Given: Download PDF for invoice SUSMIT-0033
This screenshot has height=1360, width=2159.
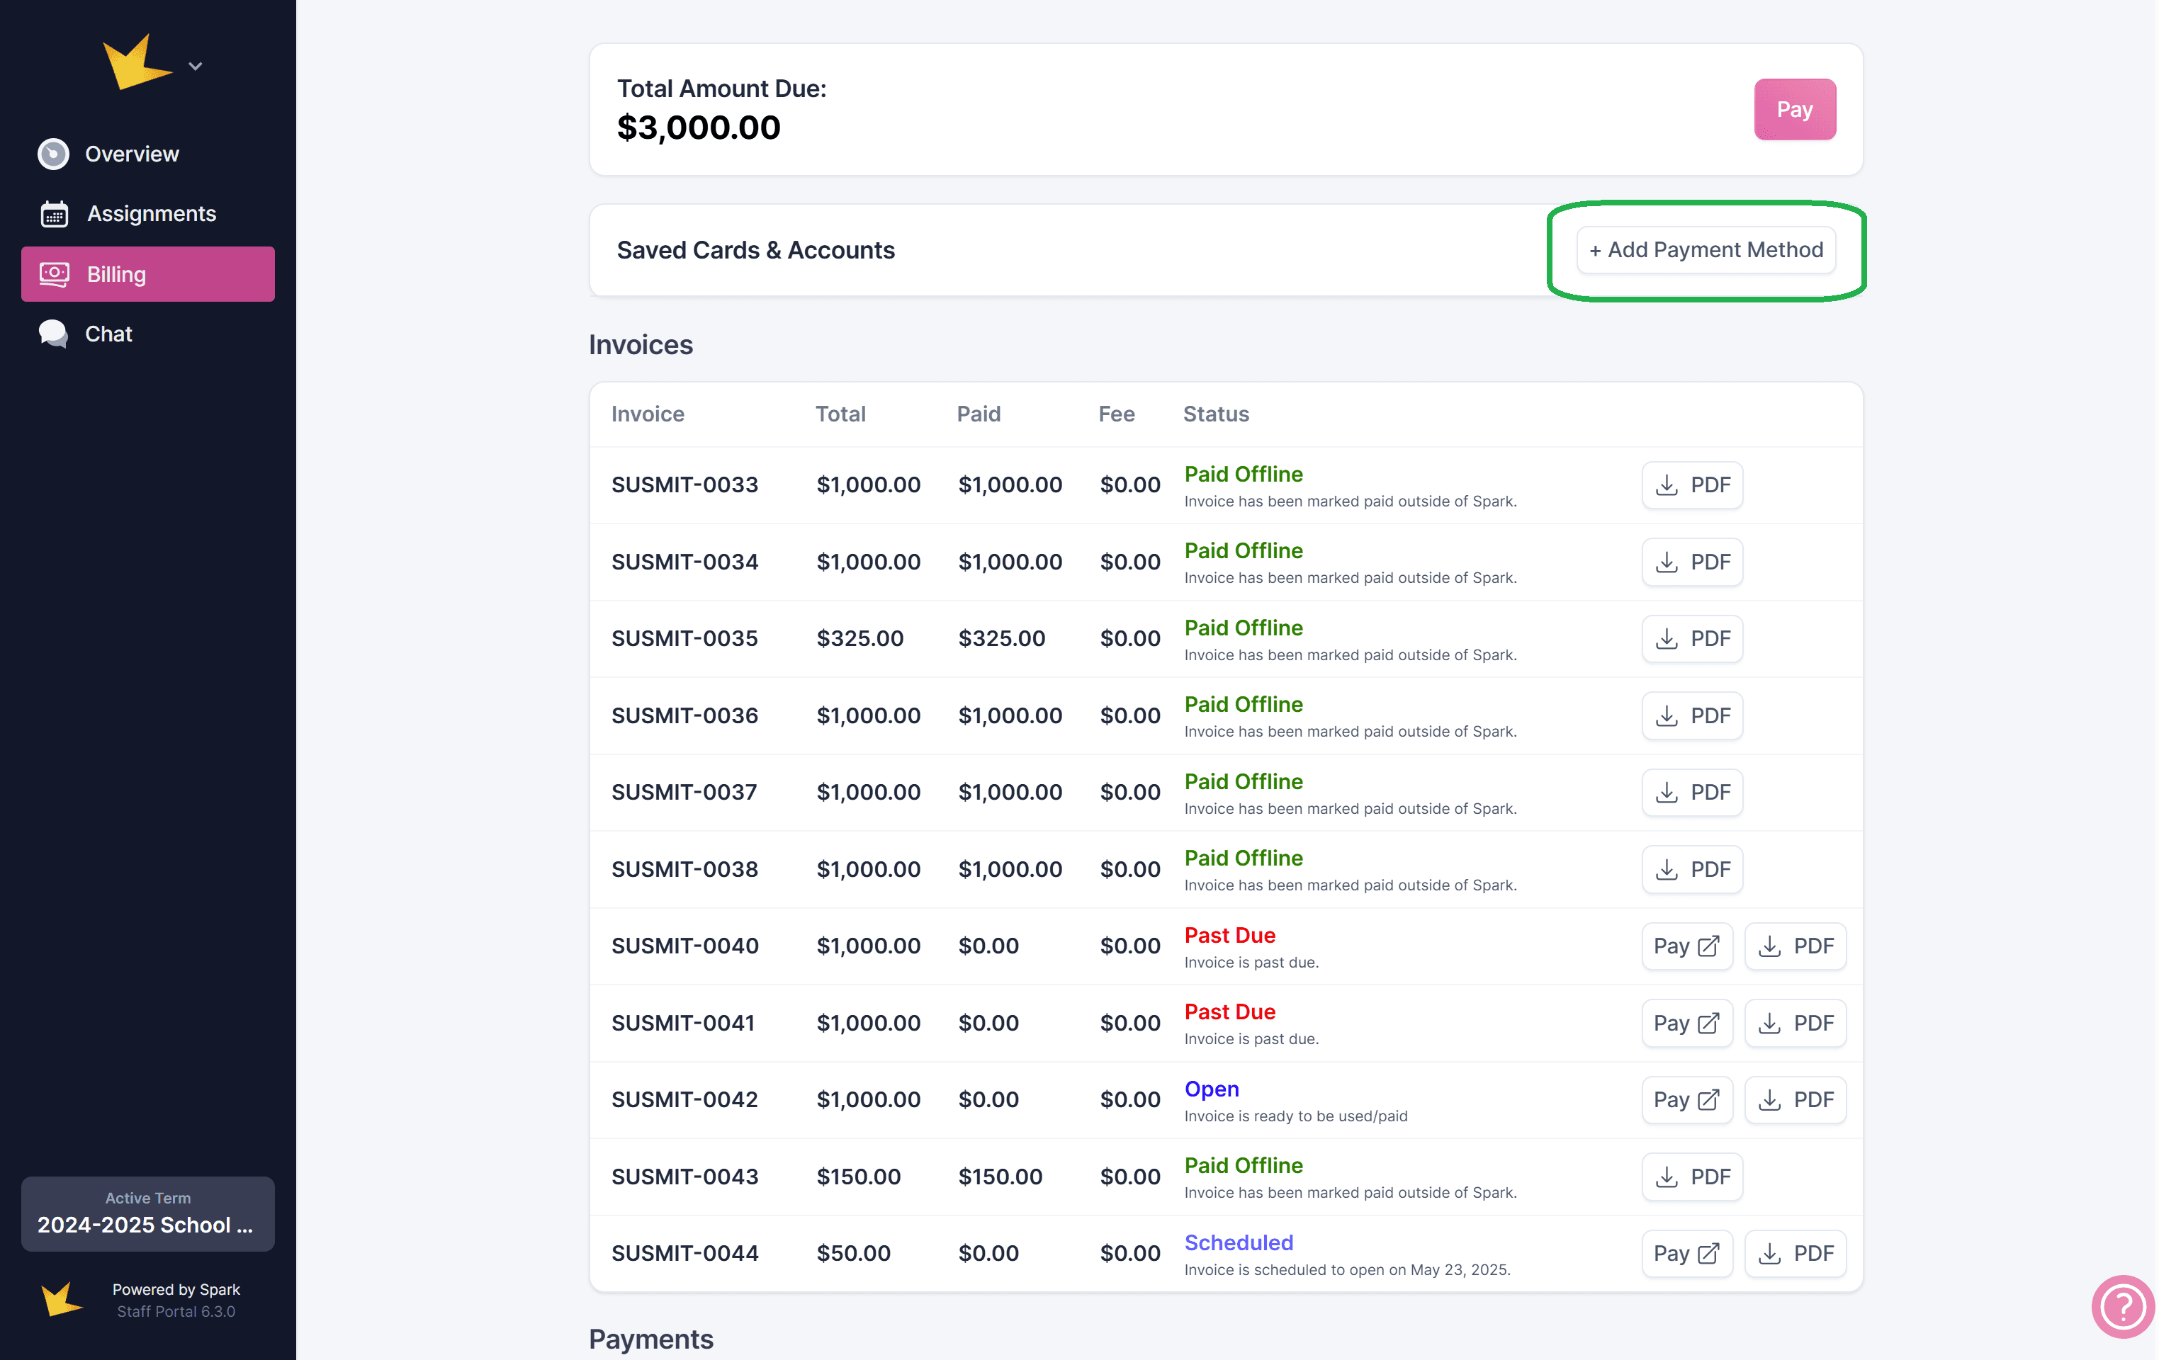Looking at the screenshot, I should click(x=1691, y=485).
